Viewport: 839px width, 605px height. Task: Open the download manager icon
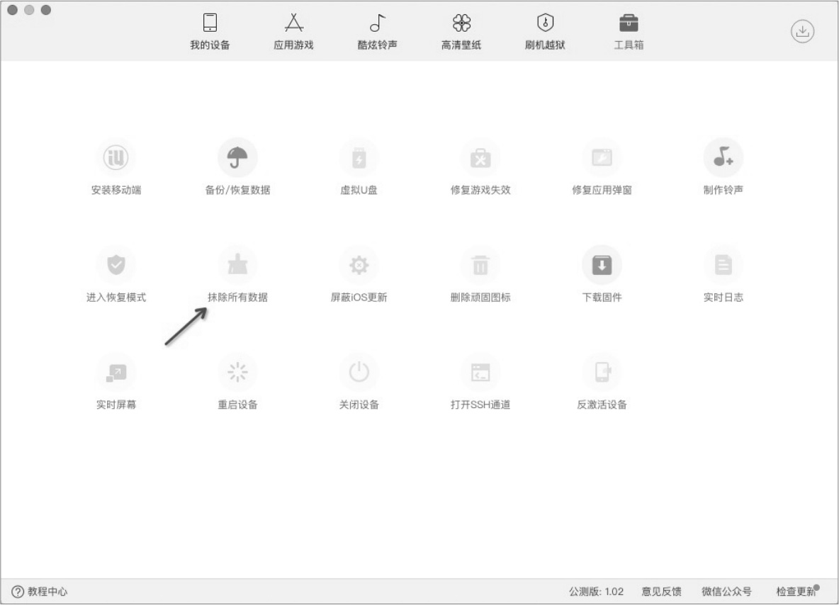point(802,31)
